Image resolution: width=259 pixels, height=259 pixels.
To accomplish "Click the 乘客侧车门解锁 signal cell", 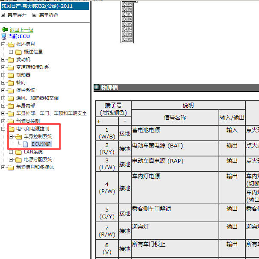I will click(175, 213).
